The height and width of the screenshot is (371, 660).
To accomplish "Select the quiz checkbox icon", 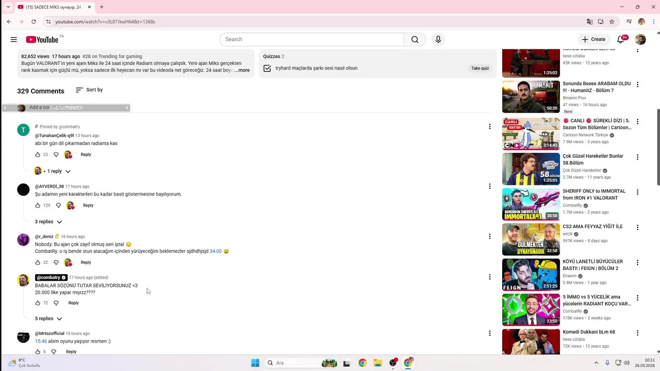I will 267,68.
